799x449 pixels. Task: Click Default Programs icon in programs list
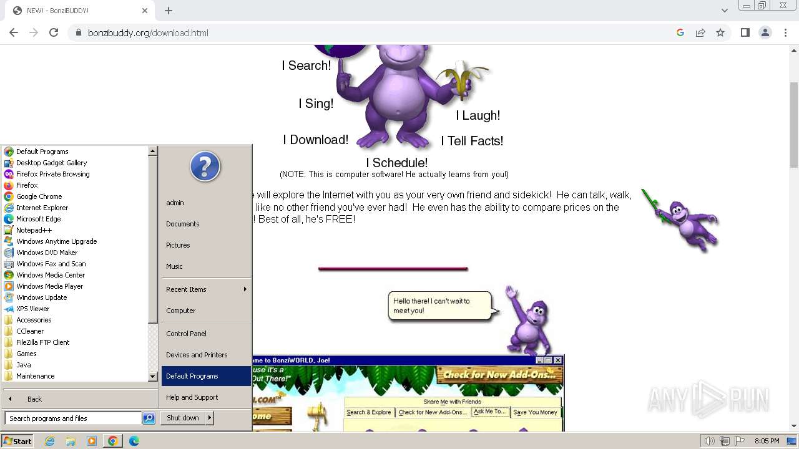point(9,152)
